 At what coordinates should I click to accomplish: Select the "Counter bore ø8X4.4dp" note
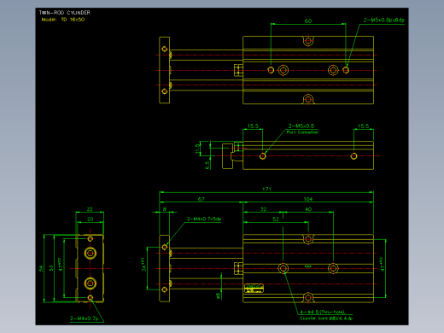click(326, 318)
